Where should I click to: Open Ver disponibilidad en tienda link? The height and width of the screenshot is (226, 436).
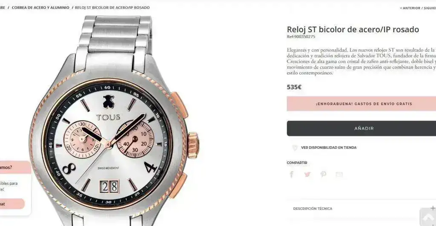pos(329,147)
